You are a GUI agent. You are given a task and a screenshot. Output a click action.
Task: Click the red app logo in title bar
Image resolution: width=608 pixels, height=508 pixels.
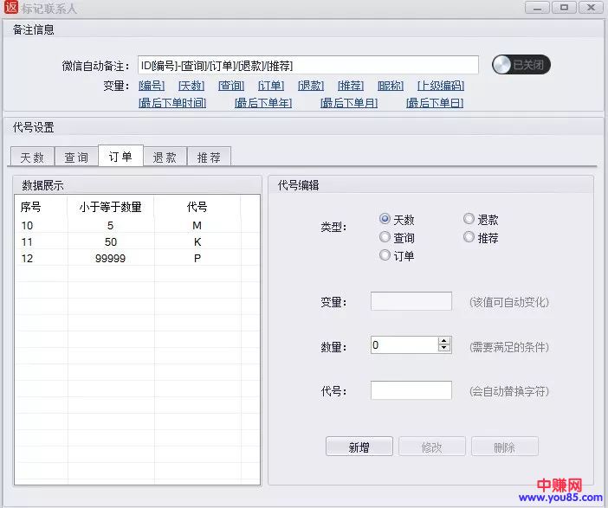(11, 9)
